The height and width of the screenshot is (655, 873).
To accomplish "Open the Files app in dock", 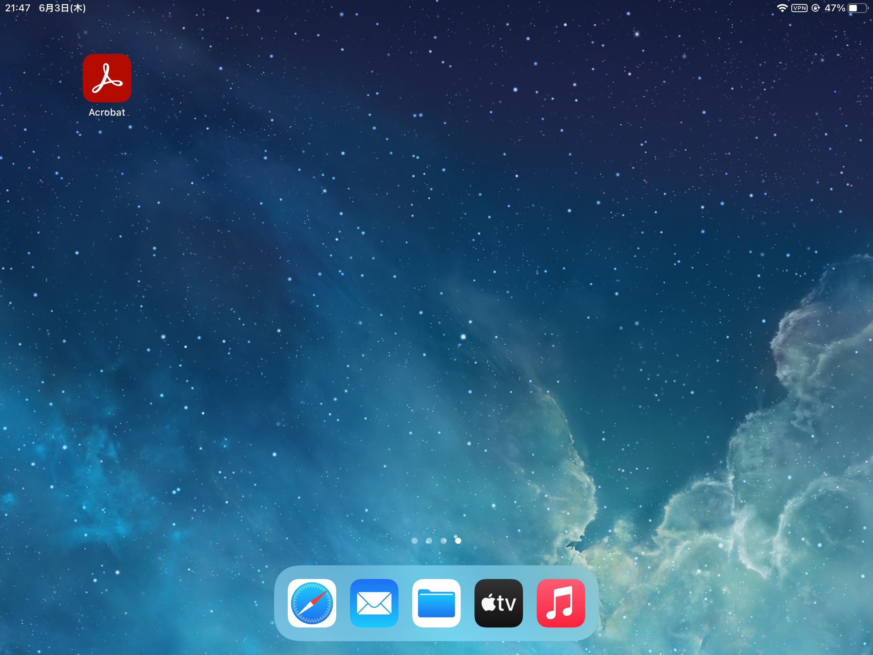I will point(436,603).
